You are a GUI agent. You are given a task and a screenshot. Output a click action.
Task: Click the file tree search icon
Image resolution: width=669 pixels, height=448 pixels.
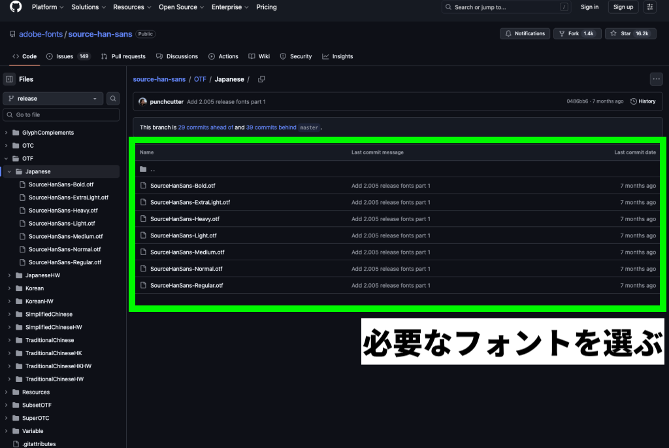(113, 99)
